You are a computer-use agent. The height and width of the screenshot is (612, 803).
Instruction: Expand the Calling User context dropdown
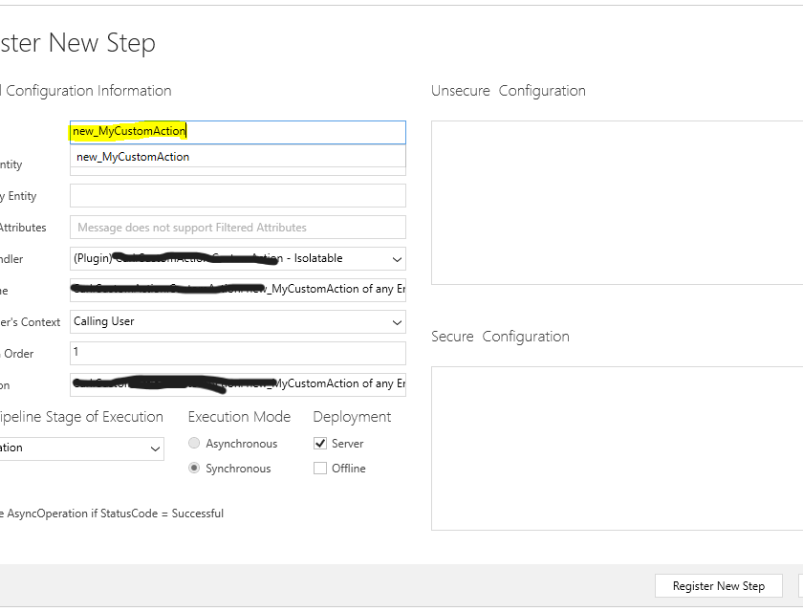(396, 322)
